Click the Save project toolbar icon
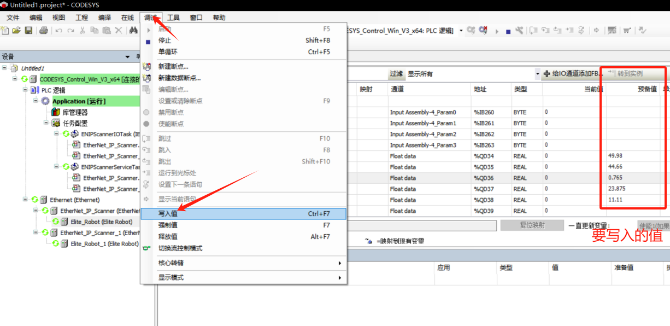Viewport: 670px width, 326px height. click(28, 31)
